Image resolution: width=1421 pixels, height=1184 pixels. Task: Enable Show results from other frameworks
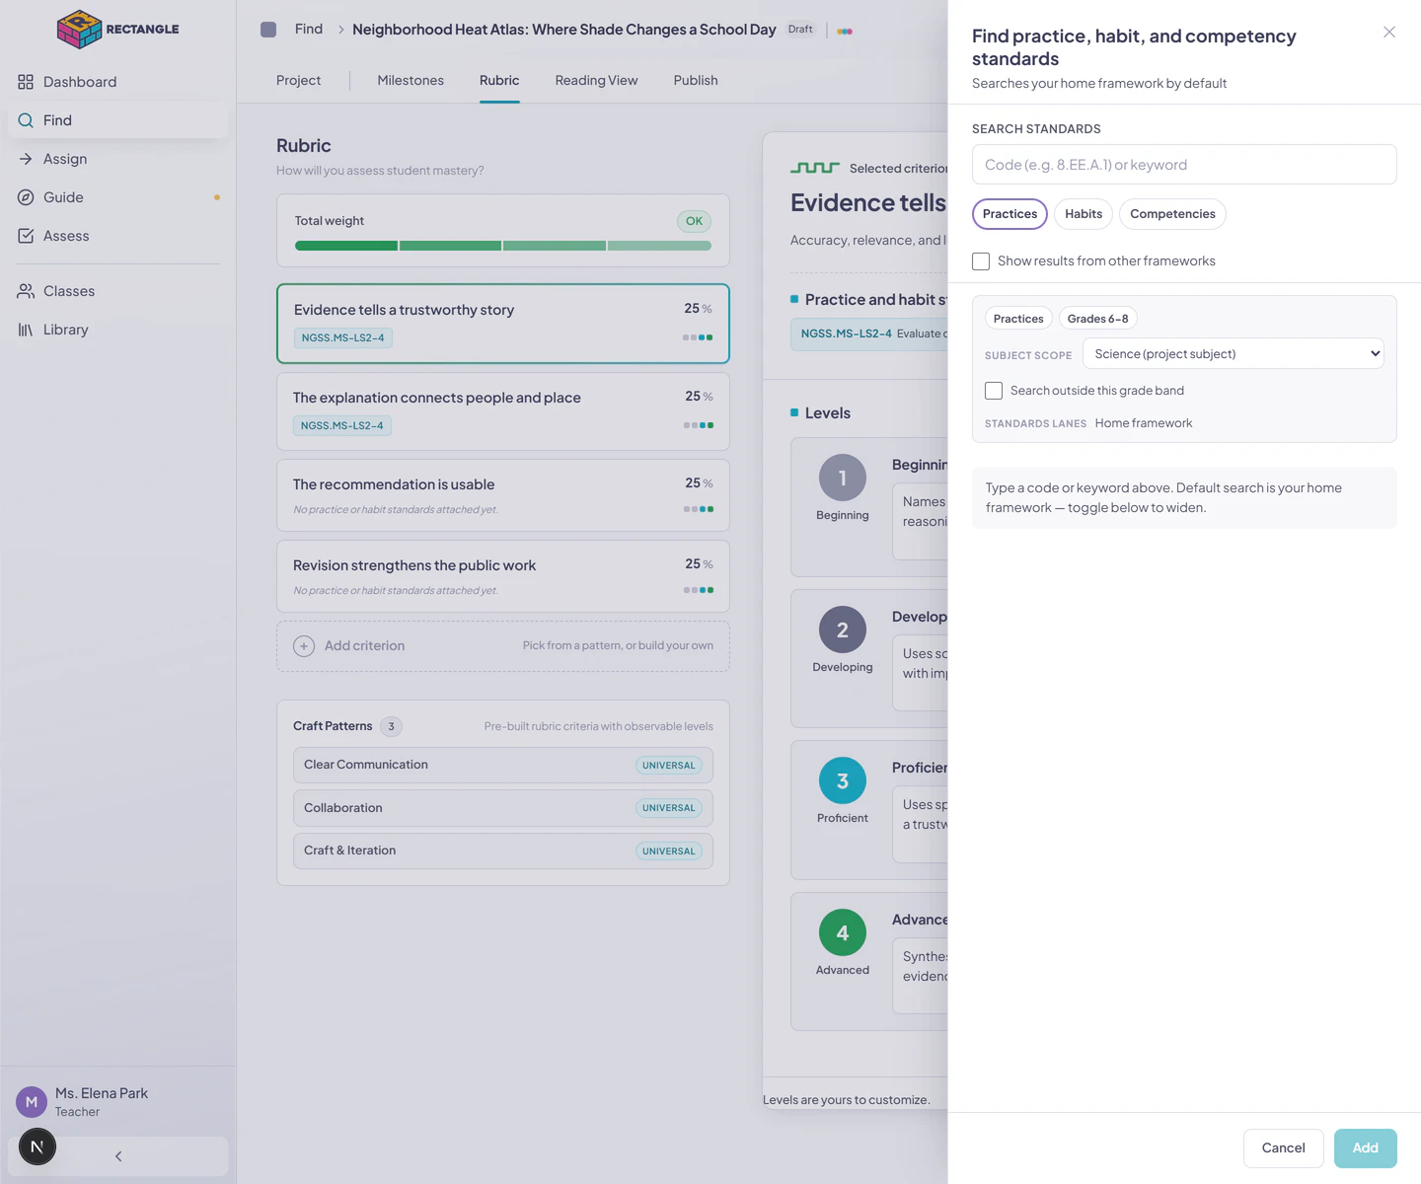981,261
